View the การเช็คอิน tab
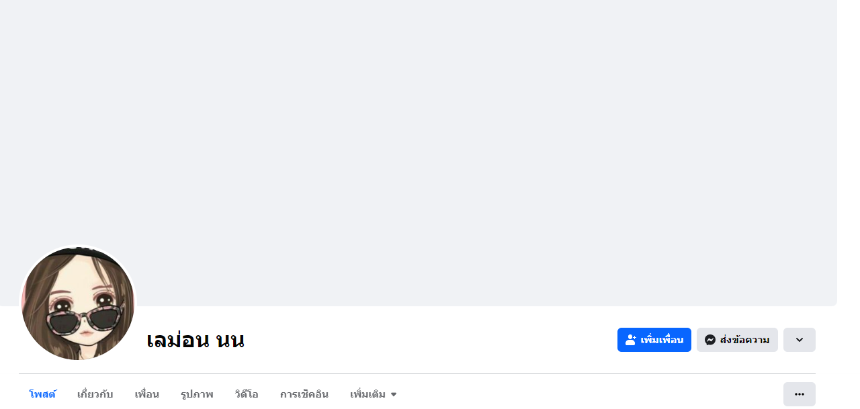 (304, 394)
